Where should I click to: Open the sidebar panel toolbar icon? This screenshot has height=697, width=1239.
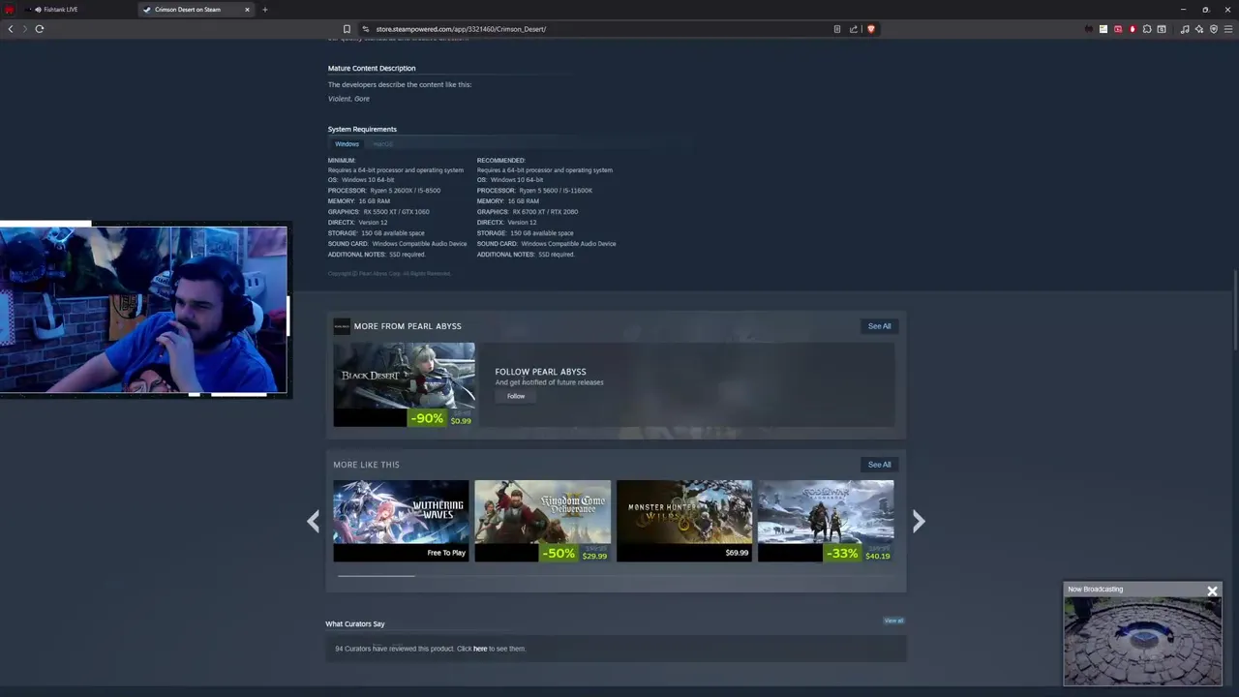click(x=1162, y=29)
